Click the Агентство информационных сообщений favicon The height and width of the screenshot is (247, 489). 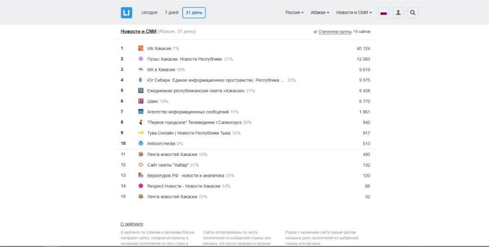pos(141,112)
